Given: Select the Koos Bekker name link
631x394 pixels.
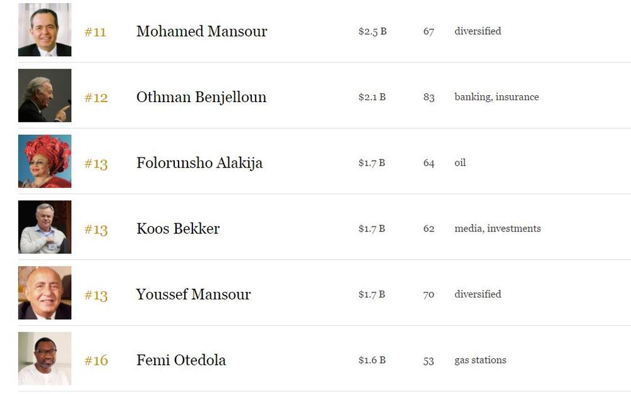Looking at the screenshot, I should point(178,229).
